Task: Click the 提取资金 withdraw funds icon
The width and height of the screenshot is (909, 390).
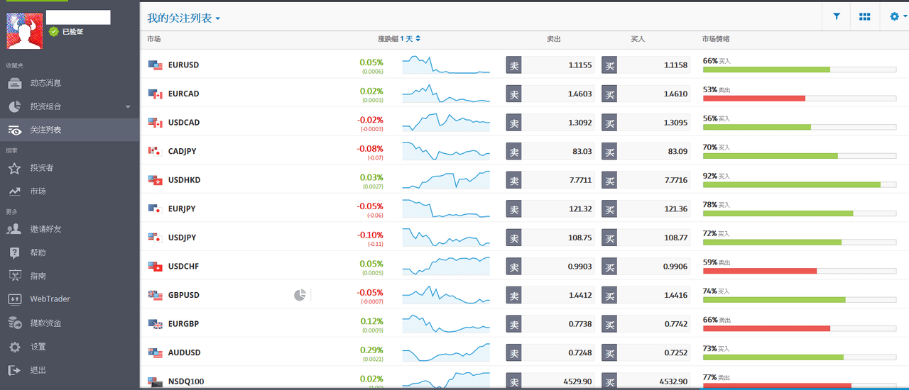Action: [x=14, y=323]
